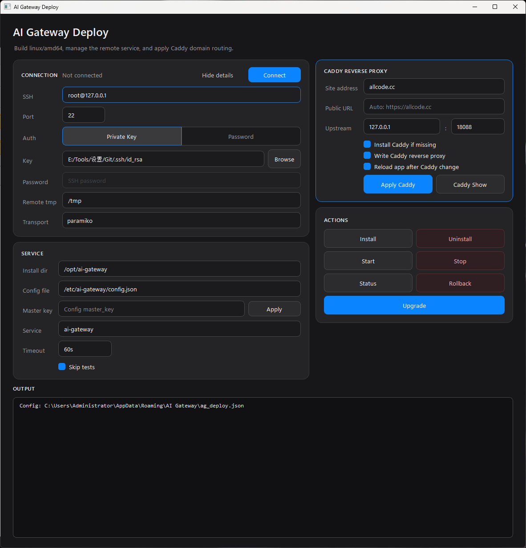Edit the Remote tmp field
Image resolution: width=526 pixels, height=548 pixels.
182,200
